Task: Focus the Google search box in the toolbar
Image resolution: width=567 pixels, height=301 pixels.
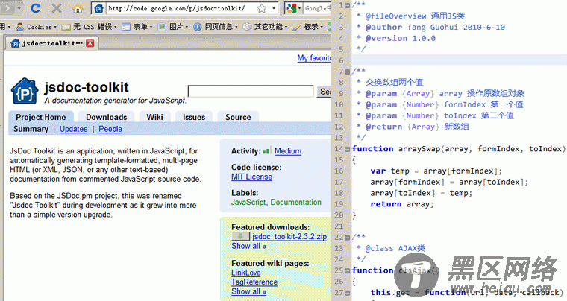Action: click(317, 8)
